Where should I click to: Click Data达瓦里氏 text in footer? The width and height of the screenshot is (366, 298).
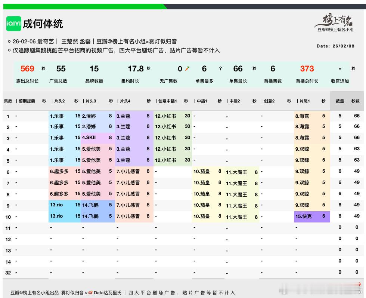pos(108,293)
